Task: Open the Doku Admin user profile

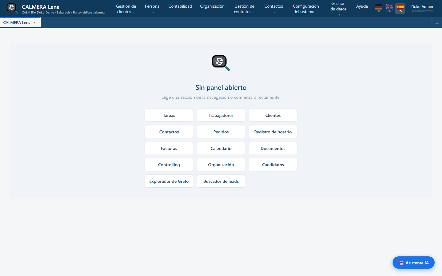Action: point(422,9)
